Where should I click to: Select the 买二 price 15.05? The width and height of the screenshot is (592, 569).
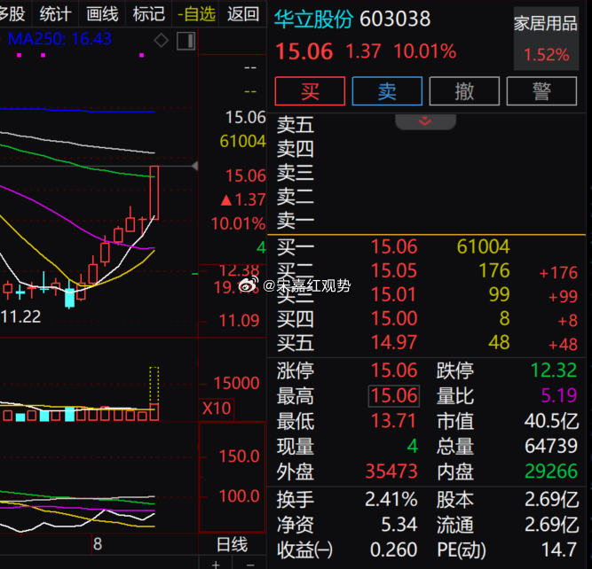coord(394,270)
